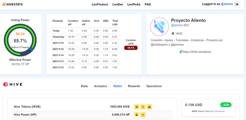
Task: Click the power down chevron icon
Action: tap(143, 115)
